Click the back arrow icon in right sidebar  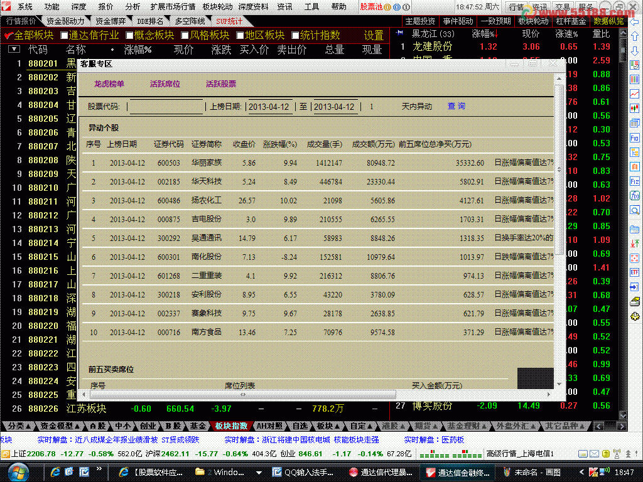pyautogui.click(x=634, y=22)
